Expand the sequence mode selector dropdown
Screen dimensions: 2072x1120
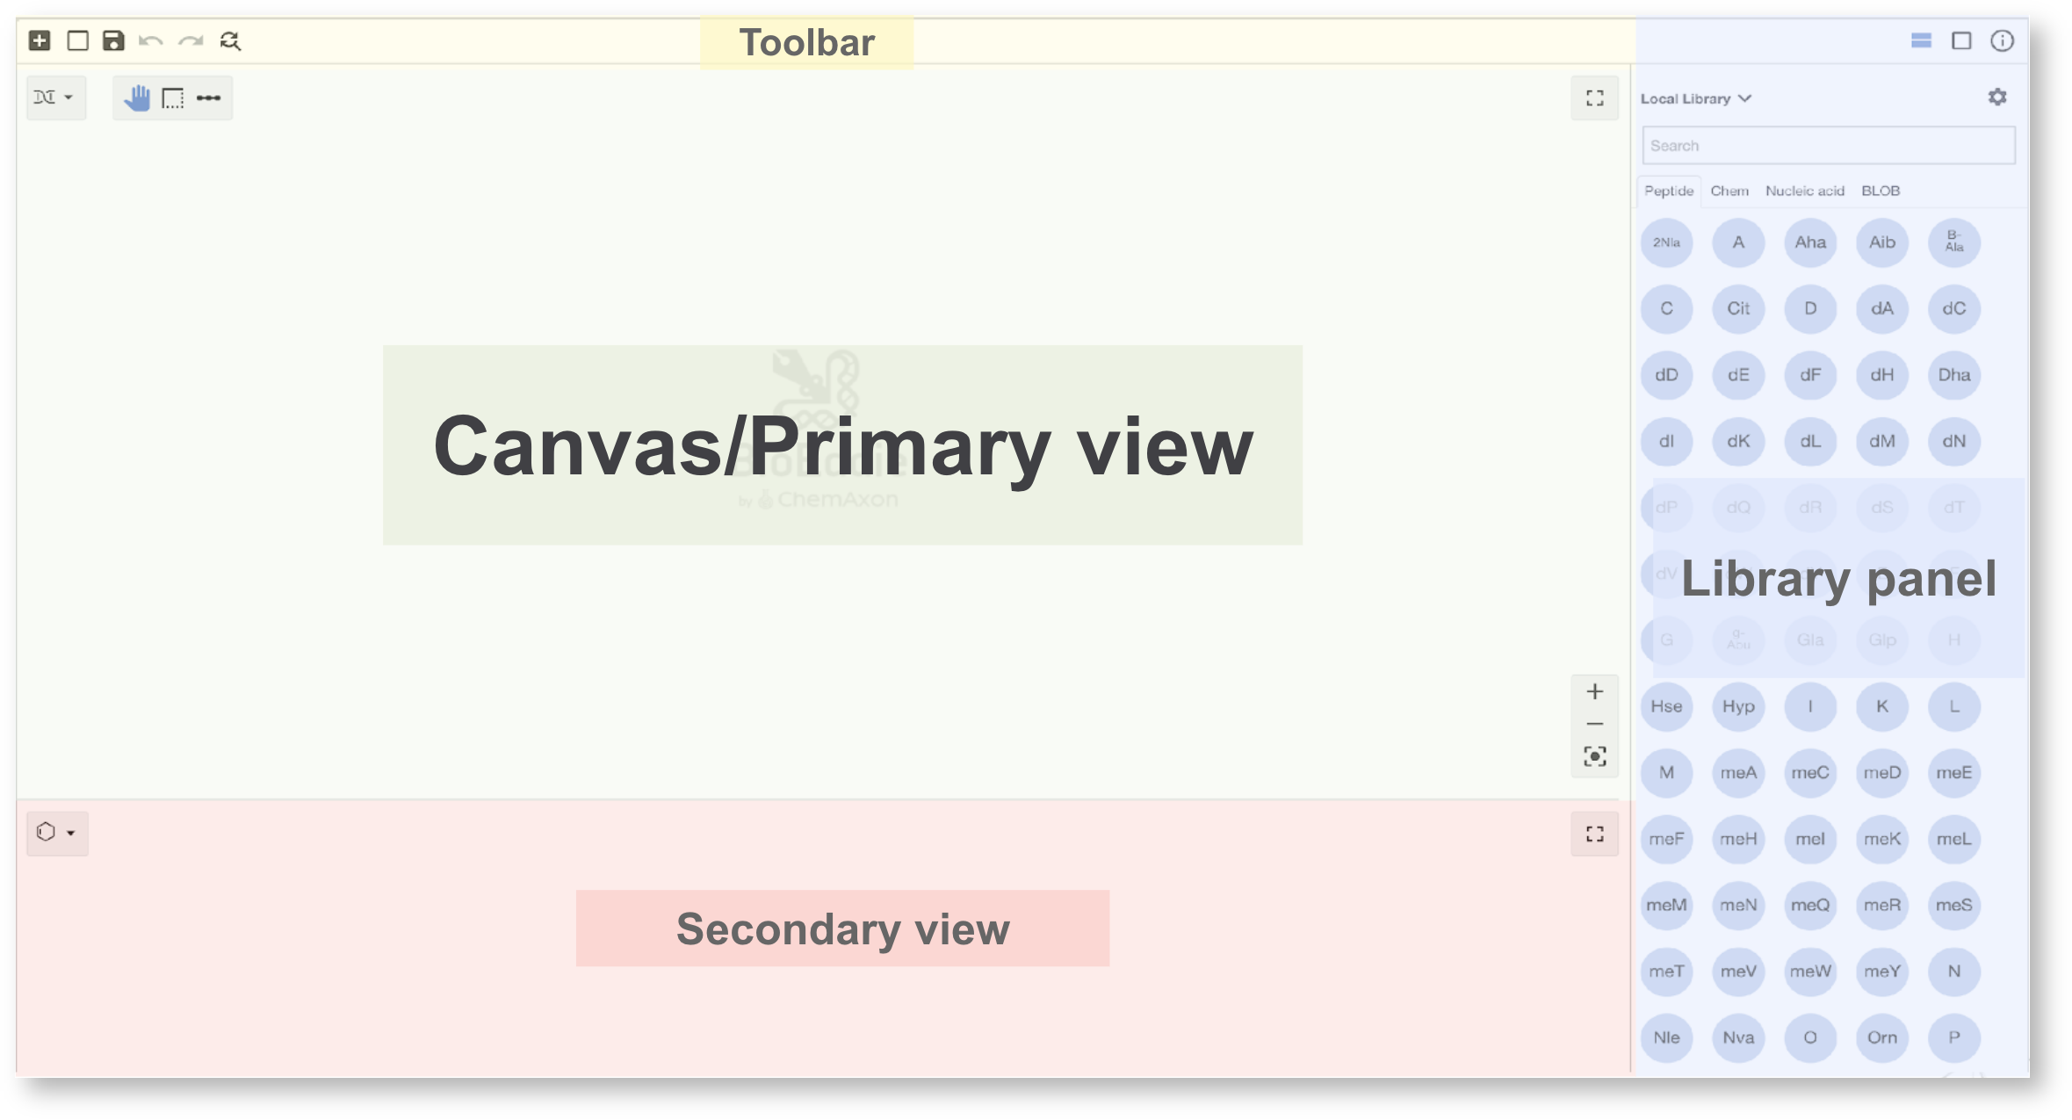55,98
